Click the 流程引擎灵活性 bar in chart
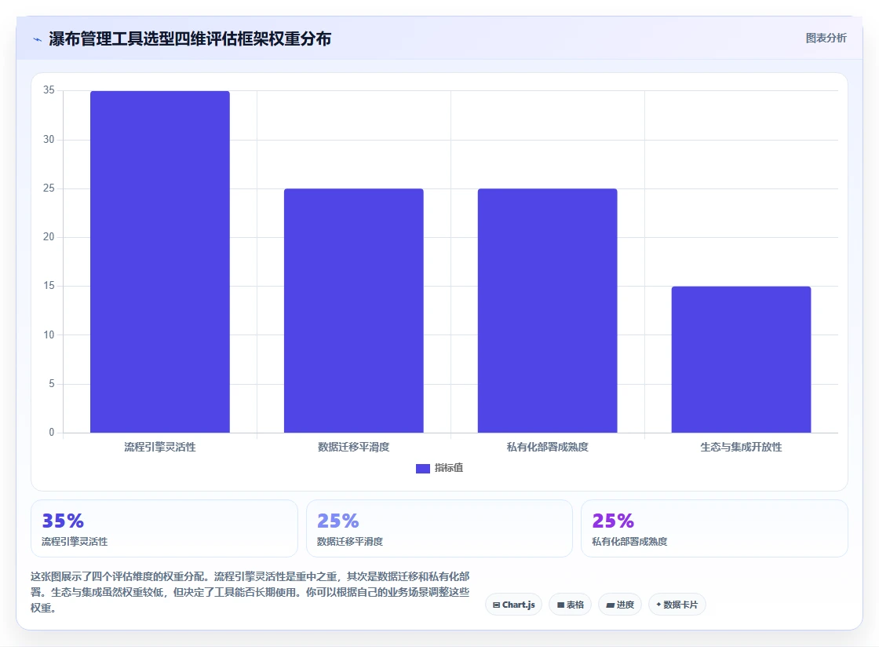This screenshot has width=879, height=647. [x=160, y=261]
